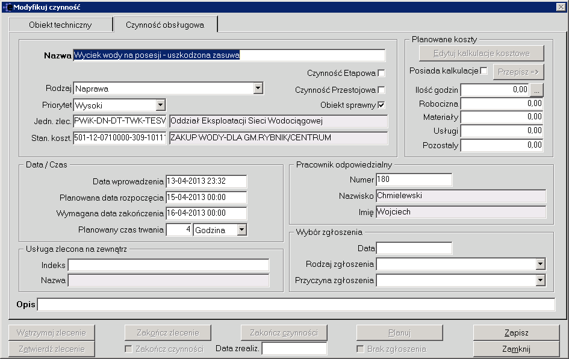The height and width of the screenshot is (359, 569).
Task: Click the Oddział Eksploatacji Sieci Wodociągowej field
Action: (278, 121)
